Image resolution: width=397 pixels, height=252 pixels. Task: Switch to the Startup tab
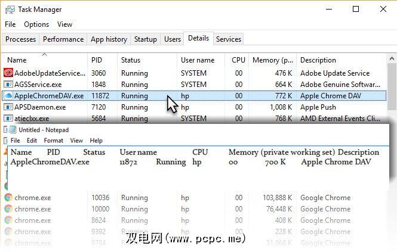click(146, 39)
